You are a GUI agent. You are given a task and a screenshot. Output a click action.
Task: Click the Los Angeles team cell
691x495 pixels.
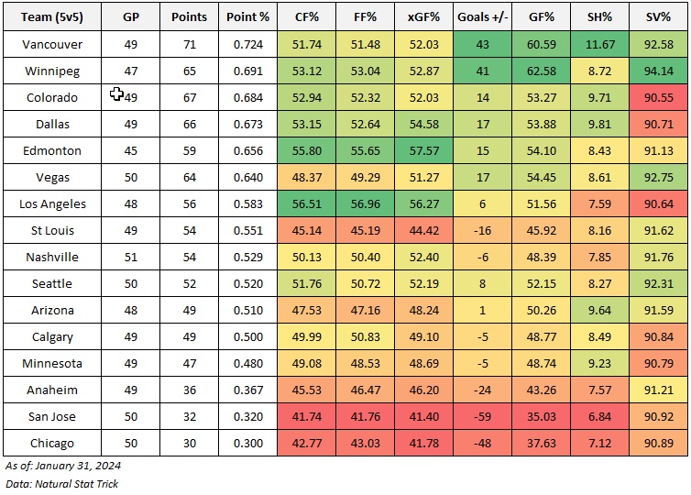(x=51, y=203)
